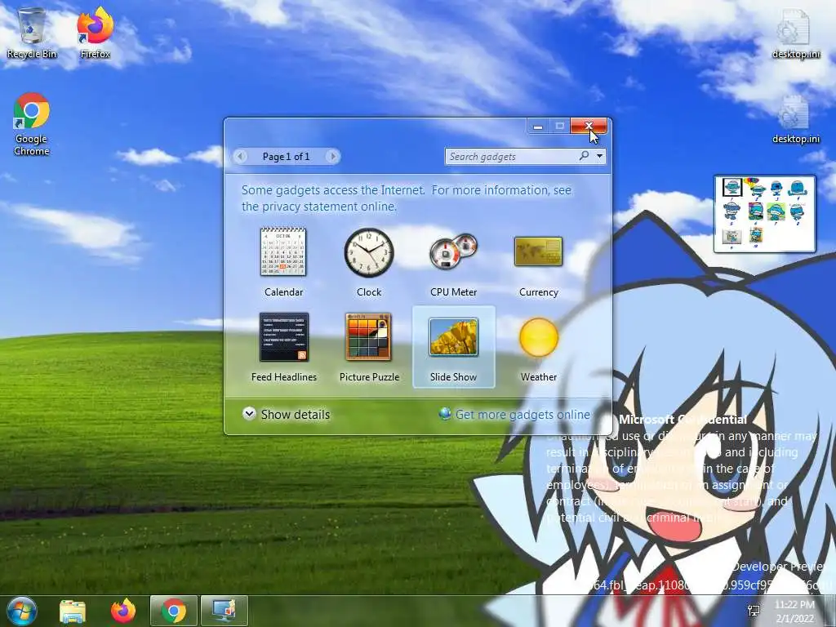Image resolution: width=836 pixels, height=627 pixels.
Task: Open search options dropdown arrow
Action: pos(600,156)
